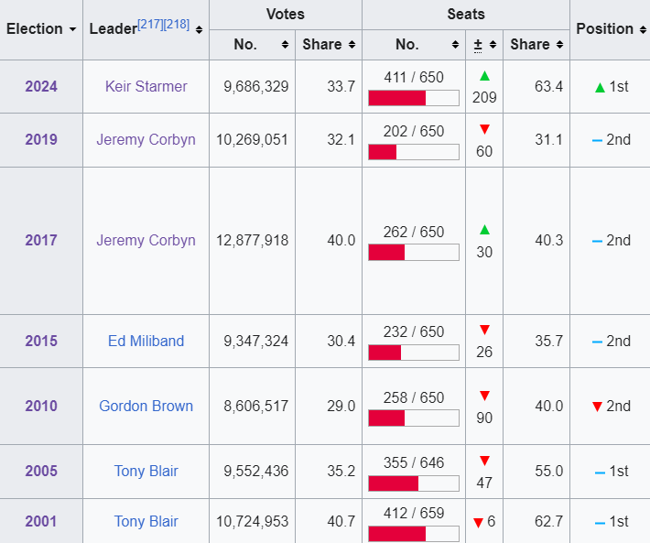Open the 2019 election link

pos(41,140)
